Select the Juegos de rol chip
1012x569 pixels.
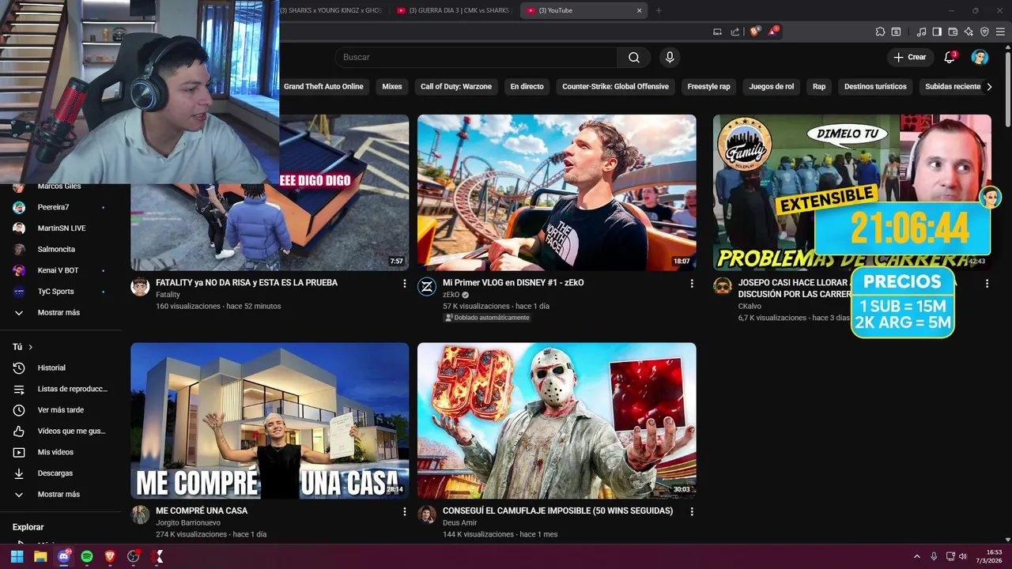(772, 86)
